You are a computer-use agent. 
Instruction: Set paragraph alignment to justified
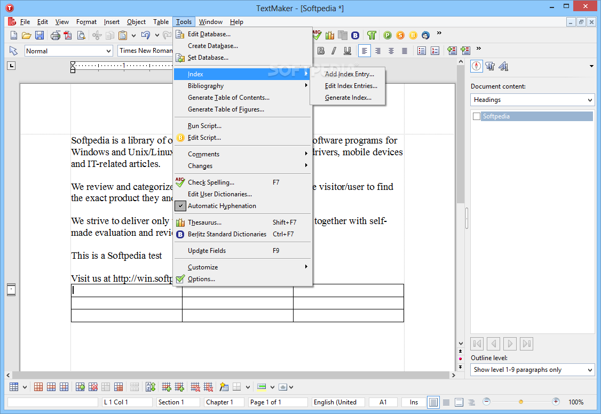[x=405, y=51]
